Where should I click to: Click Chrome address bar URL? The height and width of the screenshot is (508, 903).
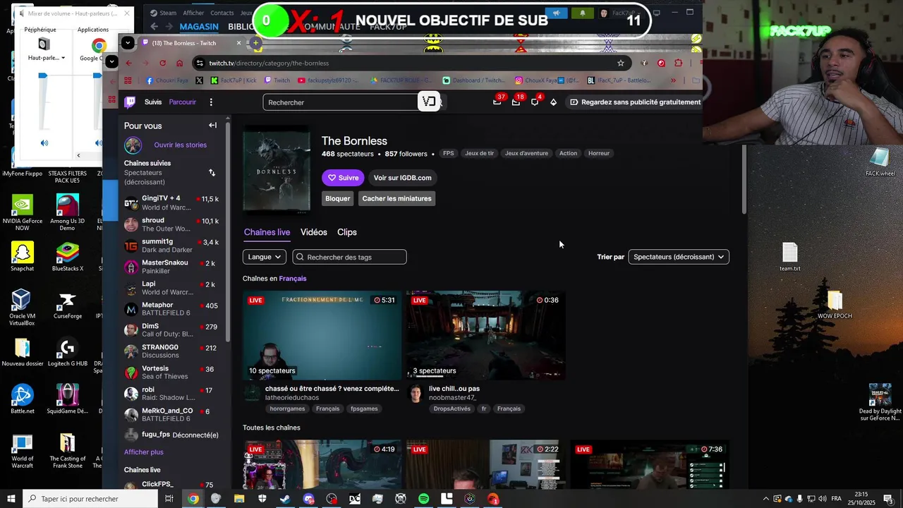(x=269, y=63)
